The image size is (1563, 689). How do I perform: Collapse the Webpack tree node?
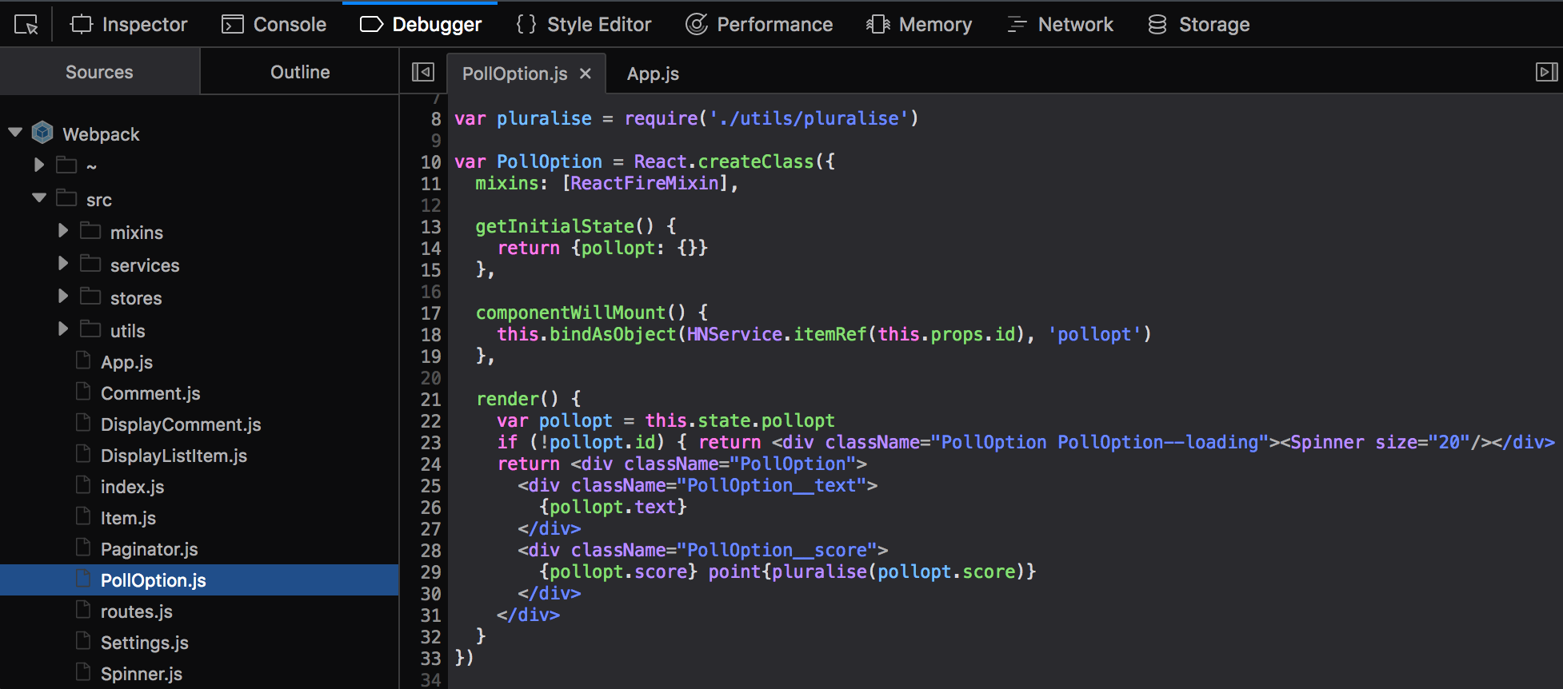click(15, 133)
